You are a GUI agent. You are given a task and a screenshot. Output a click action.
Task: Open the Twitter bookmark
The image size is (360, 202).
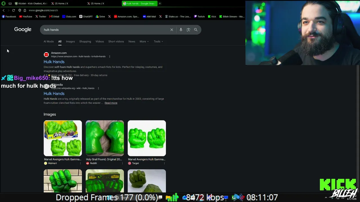pos(41,17)
